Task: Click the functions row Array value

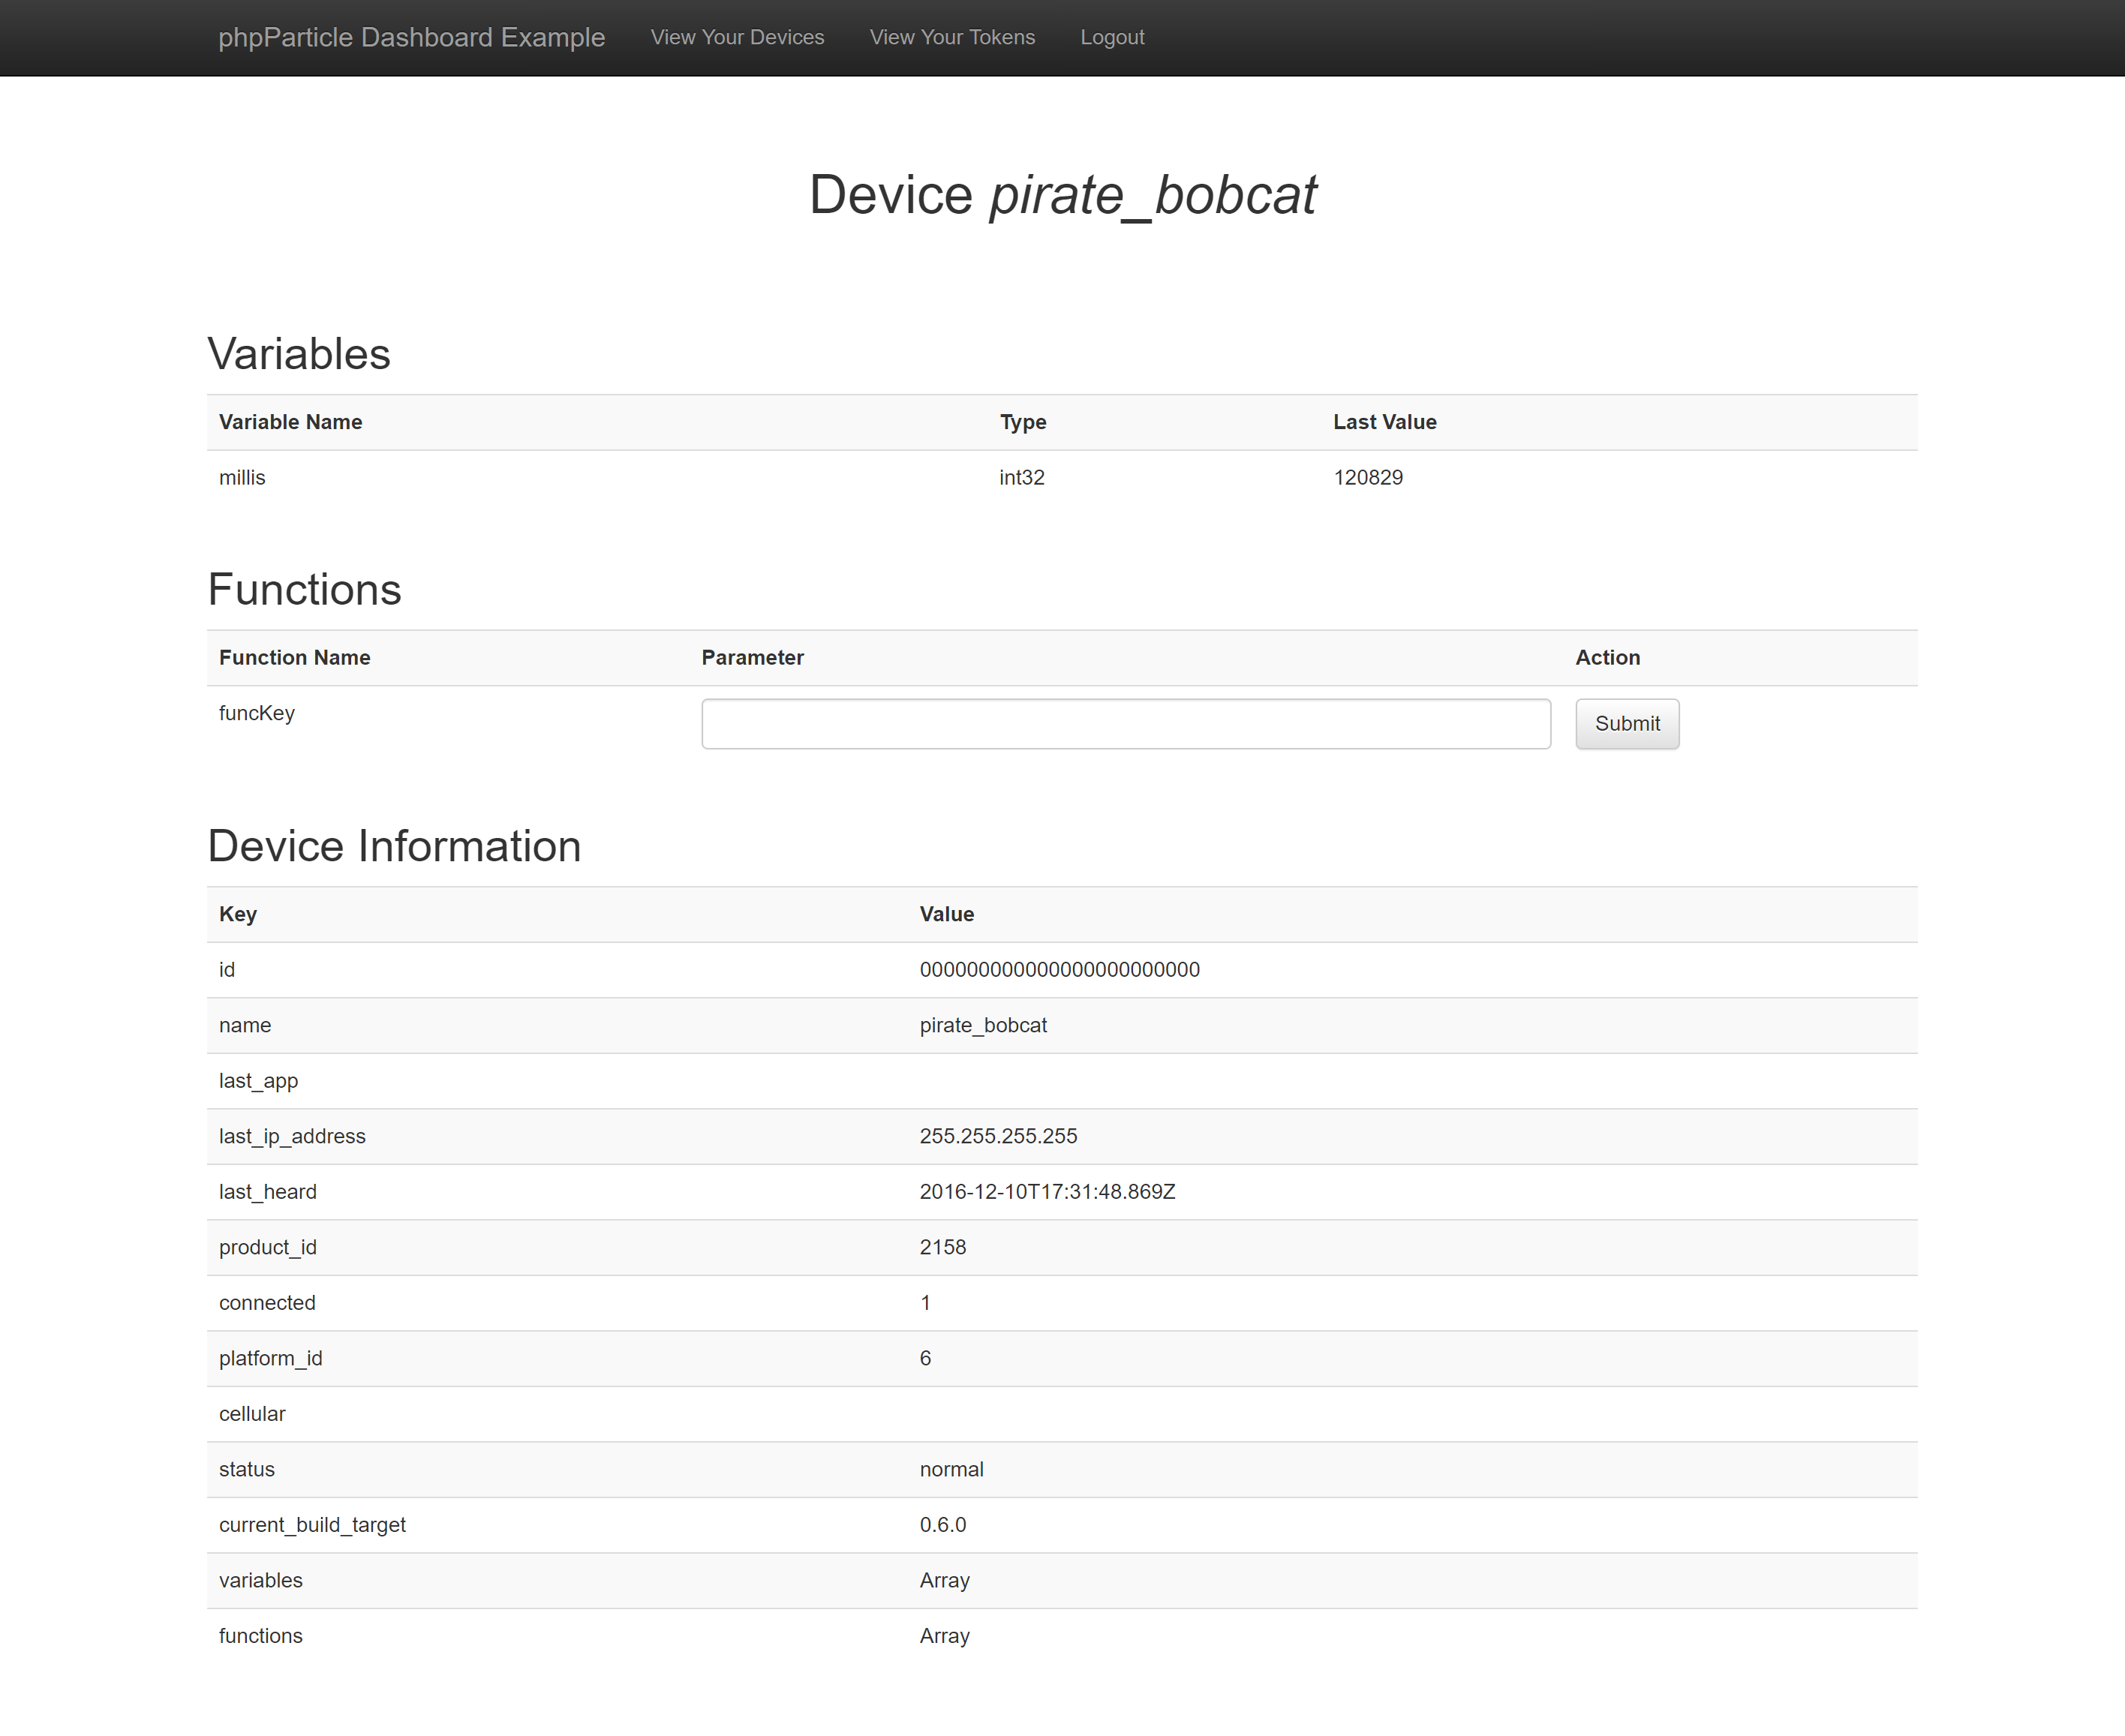Action: (x=944, y=1635)
